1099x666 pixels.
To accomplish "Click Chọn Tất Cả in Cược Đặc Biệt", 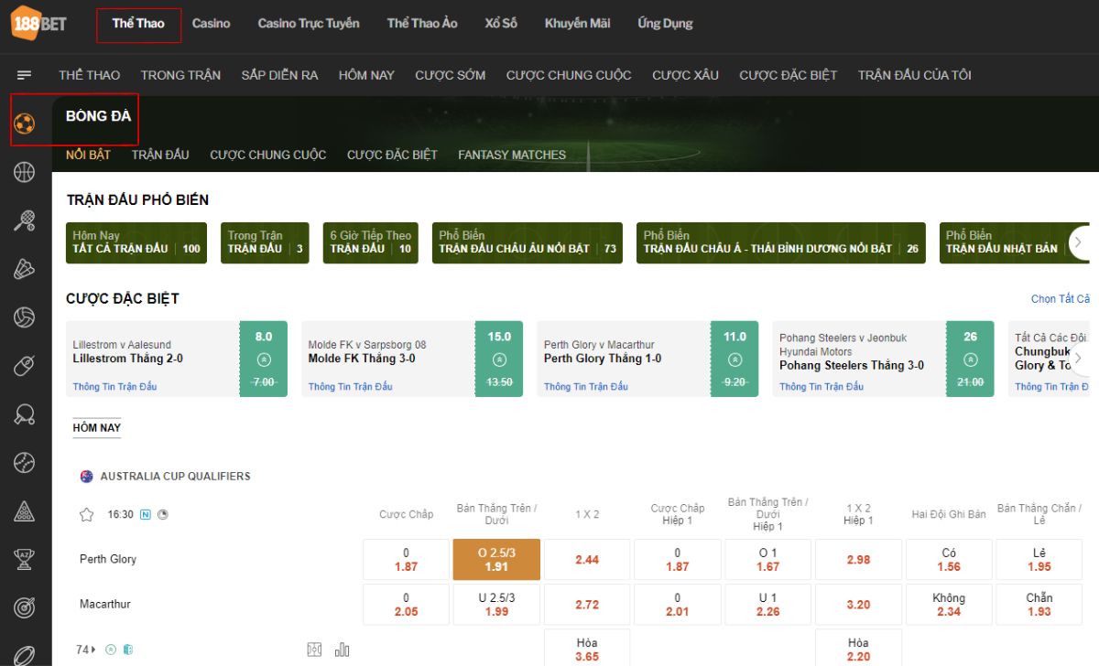I will 1061,298.
